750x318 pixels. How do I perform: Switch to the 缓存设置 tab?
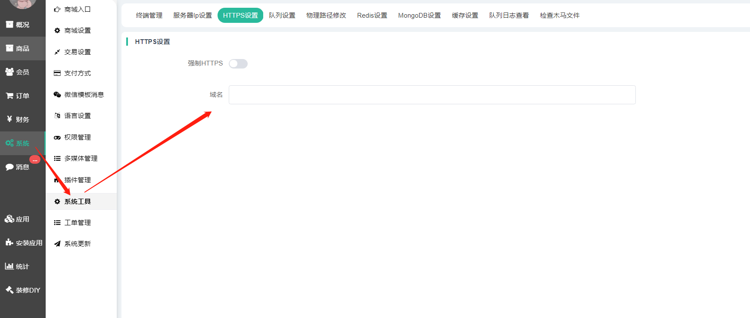[x=465, y=16]
